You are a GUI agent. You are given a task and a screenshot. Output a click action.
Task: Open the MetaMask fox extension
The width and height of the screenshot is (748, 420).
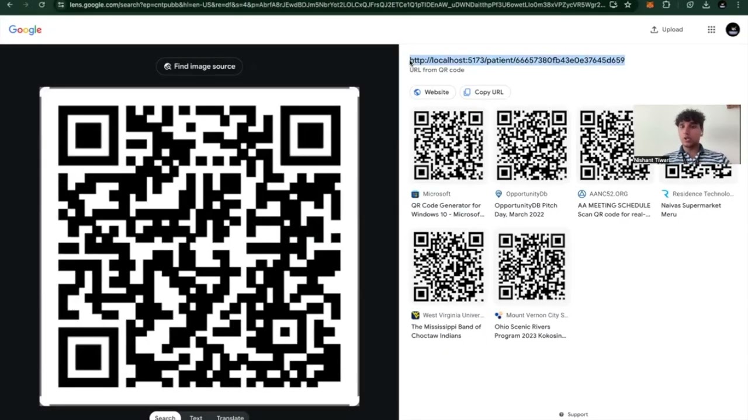650,5
